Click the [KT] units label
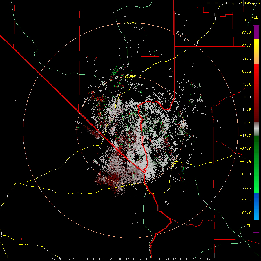This screenshot has width=261, height=261. (x=248, y=20)
